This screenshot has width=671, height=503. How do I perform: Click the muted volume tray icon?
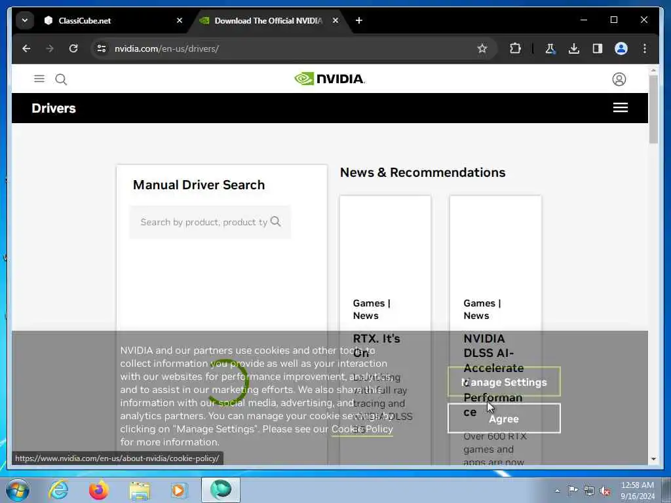tap(605, 491)
